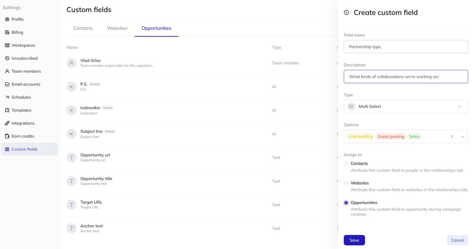Viewport: 472px width, 249px height.
Task: Click the text icon for Opportunity url
Action: [71, 157]
